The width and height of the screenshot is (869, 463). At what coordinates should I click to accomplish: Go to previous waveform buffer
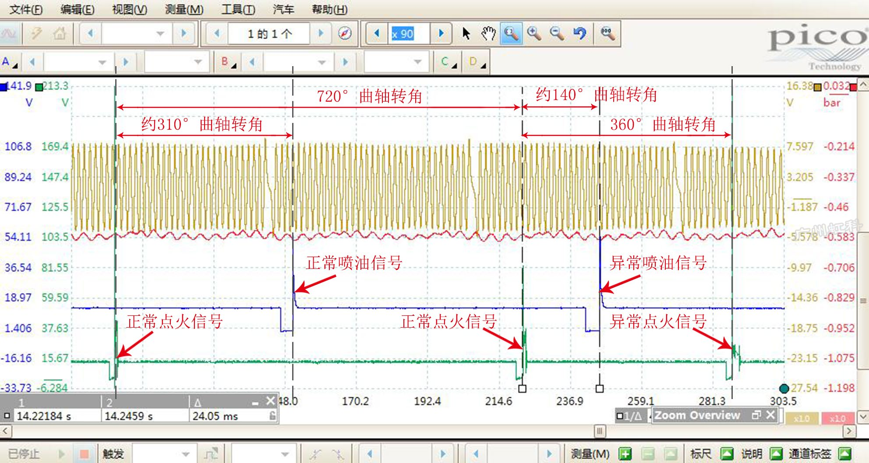(216, 33)
